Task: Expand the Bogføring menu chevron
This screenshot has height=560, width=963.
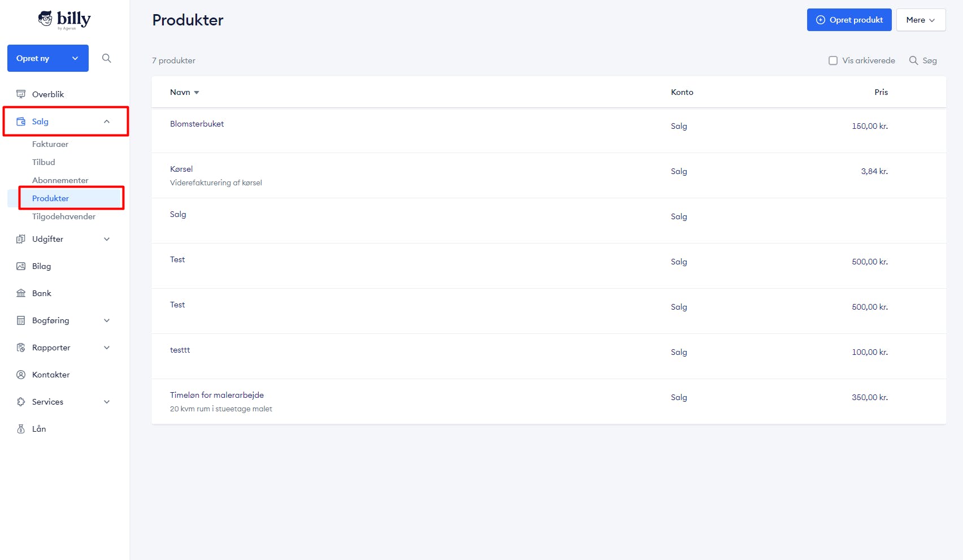Action: click(107, 320)
